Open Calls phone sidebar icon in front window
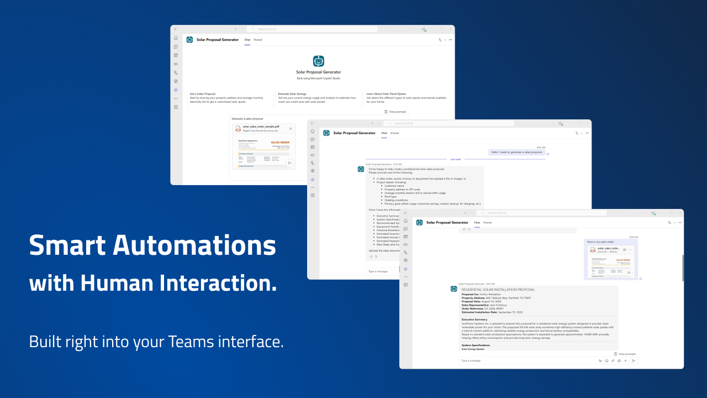The height and width of the screenshot is (398, 707). pos(405,252)
